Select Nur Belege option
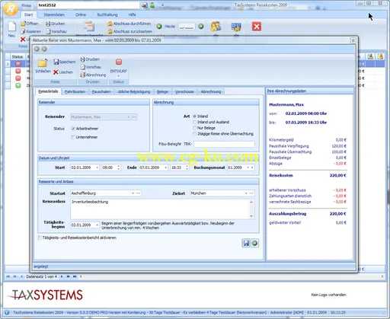Screen dimensions: 390x319 point(195,128)
